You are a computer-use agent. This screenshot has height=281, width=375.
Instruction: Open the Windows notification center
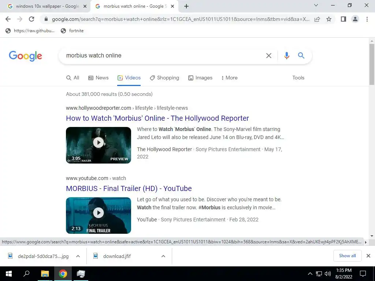coord(363,274)
